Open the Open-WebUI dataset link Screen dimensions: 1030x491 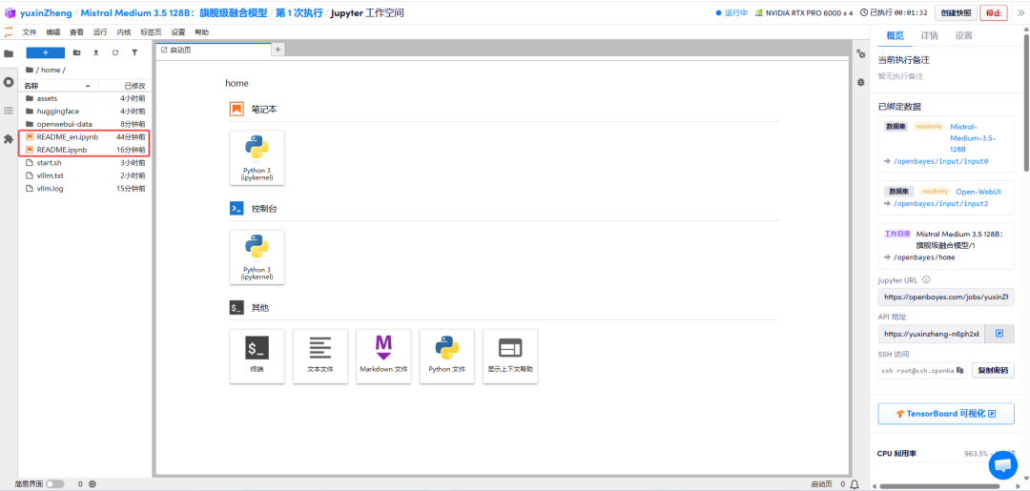(x=978, y=191)
